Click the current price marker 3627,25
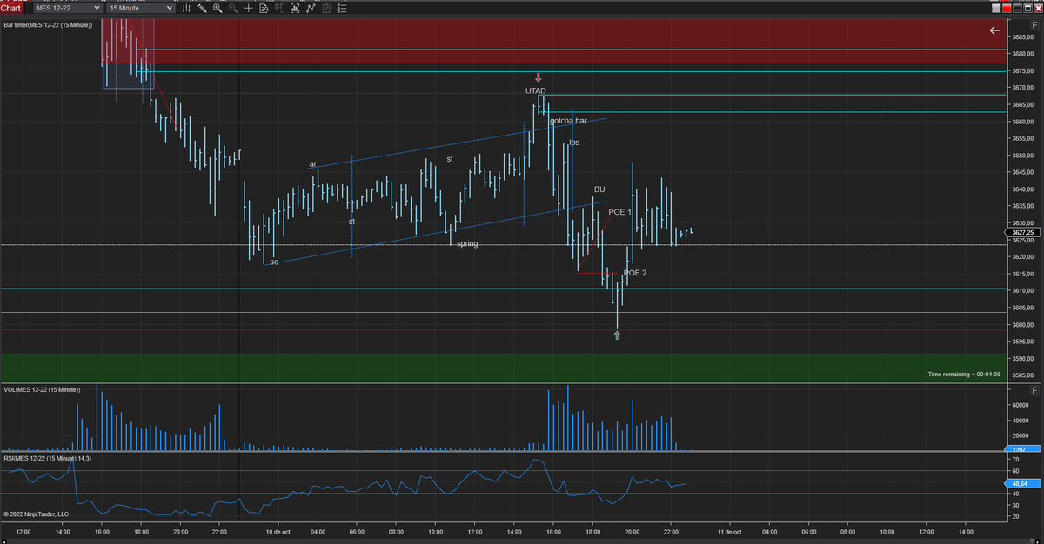The width and height of the screenshot is (1044, 544). tap(1024, 232)
